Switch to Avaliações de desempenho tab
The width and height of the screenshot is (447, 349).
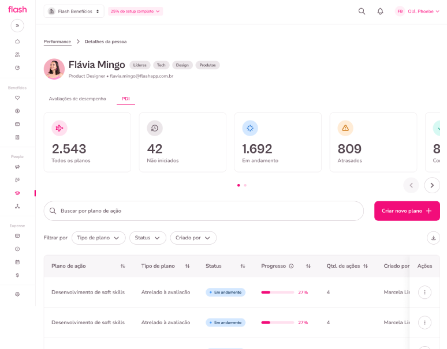(x=77, y=99)
